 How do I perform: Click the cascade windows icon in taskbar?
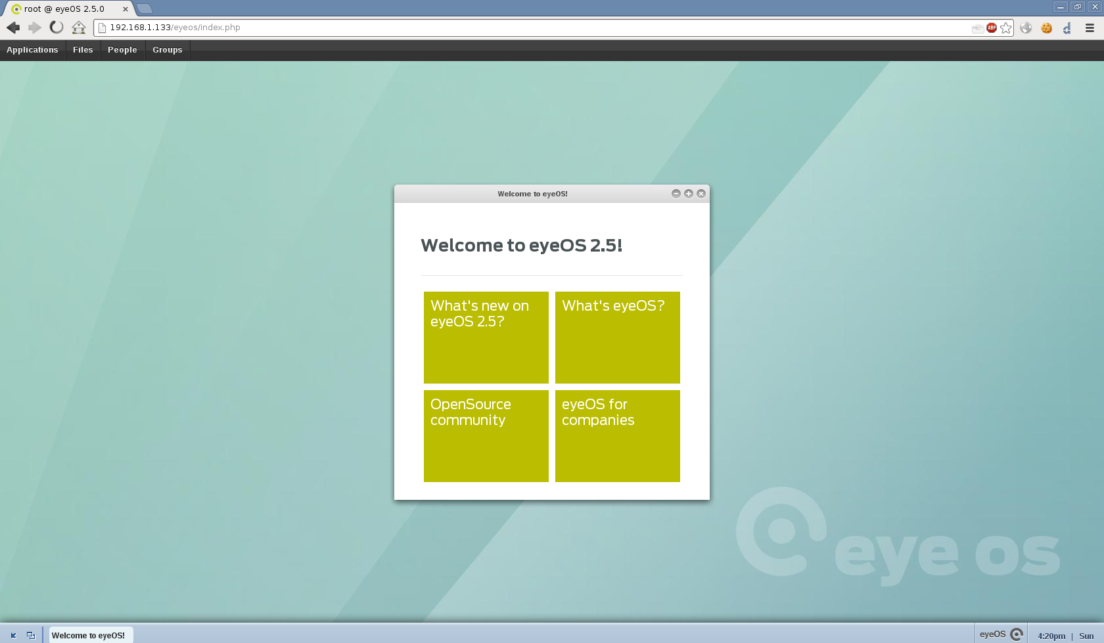(x=31, y=635)
